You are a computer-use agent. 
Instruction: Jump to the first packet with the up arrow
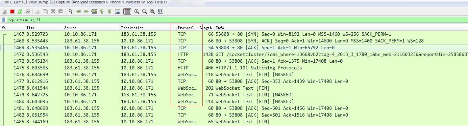tap(102, 11)
